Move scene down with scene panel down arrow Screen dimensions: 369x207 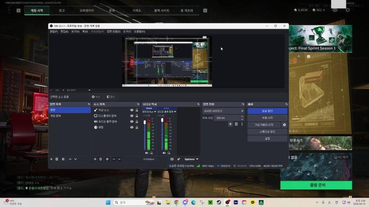click(76, 159)
